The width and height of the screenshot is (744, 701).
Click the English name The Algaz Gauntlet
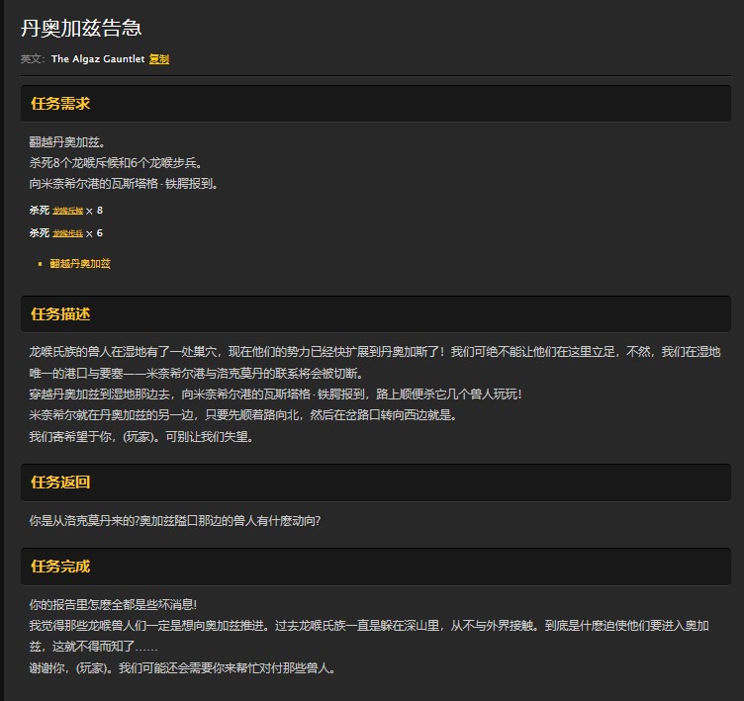[x=97, y=59]
